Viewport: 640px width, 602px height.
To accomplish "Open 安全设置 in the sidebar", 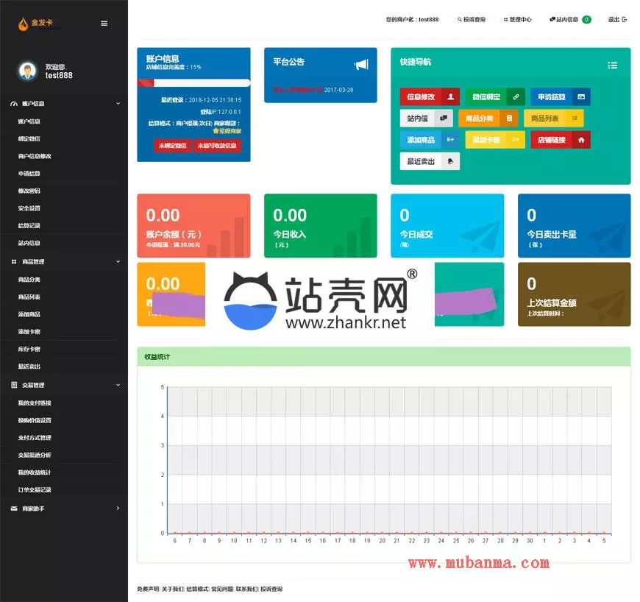I will [x=29, y=208].
